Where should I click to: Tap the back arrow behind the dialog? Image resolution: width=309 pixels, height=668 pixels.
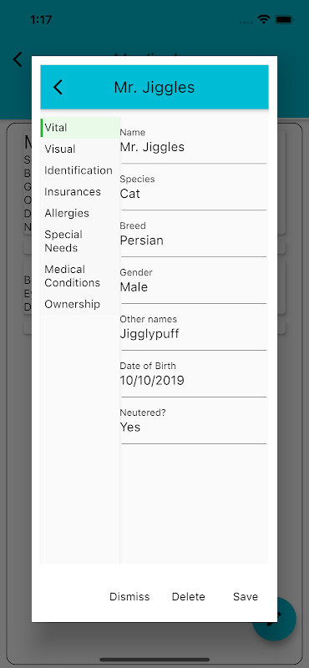tap(18, 59)
